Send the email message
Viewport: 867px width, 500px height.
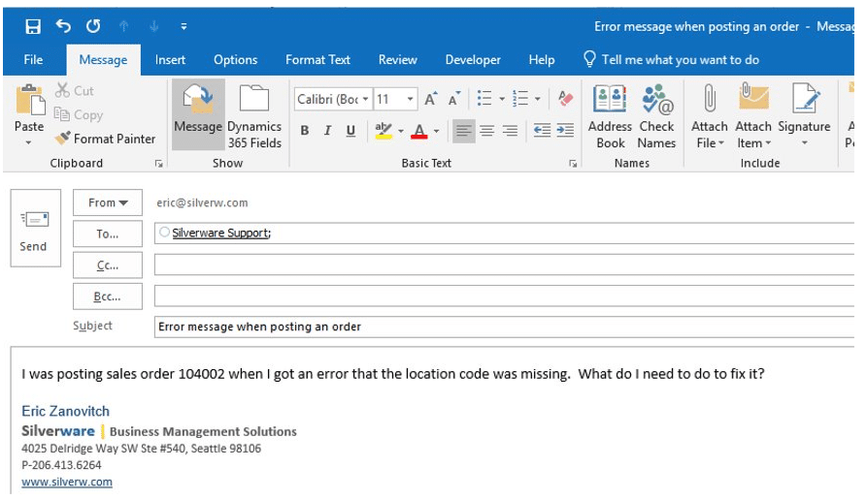(x=33, y=231)
